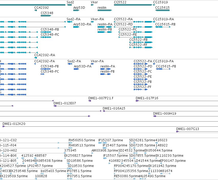Select the CG5522-PF protein label

(x=142, y=87)
